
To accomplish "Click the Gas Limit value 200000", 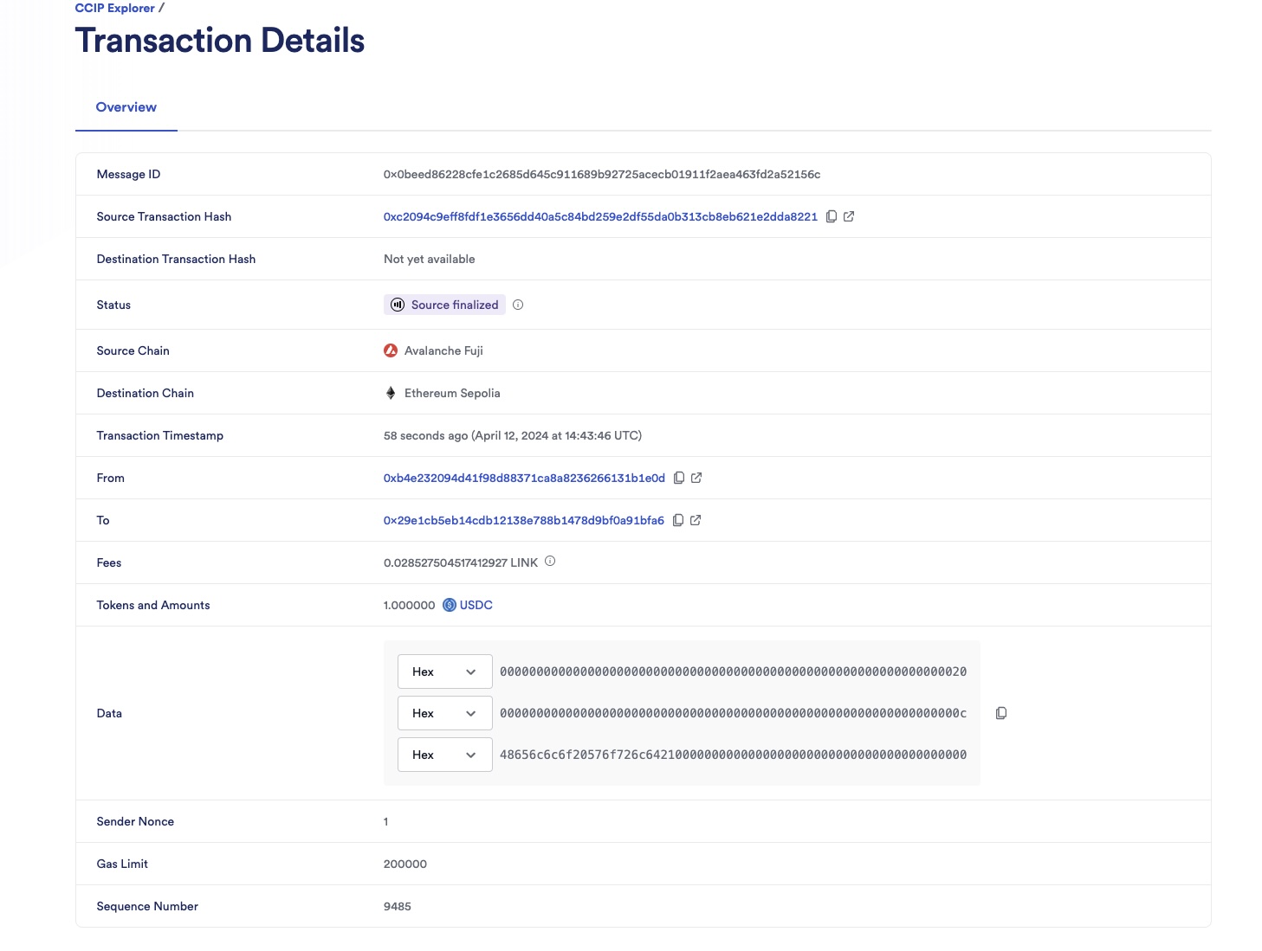I will coord(405,864).
